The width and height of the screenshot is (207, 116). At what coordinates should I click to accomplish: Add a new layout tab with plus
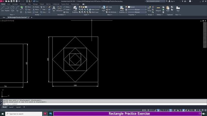click(24, 107)
